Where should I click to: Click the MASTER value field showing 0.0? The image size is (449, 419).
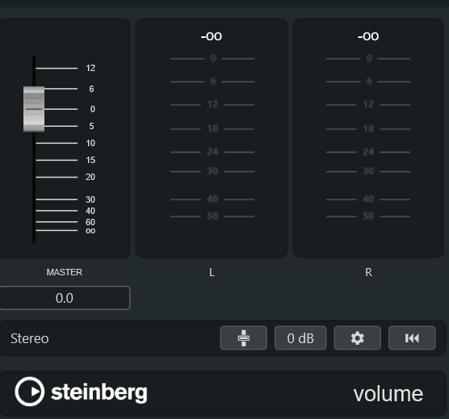[x=65, y=298]
